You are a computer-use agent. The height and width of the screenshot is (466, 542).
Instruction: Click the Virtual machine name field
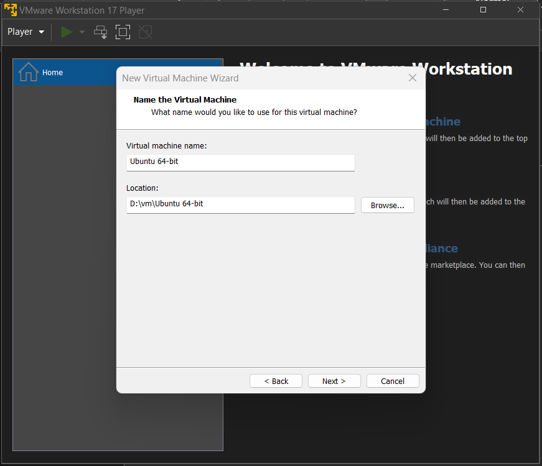point(241,162)
